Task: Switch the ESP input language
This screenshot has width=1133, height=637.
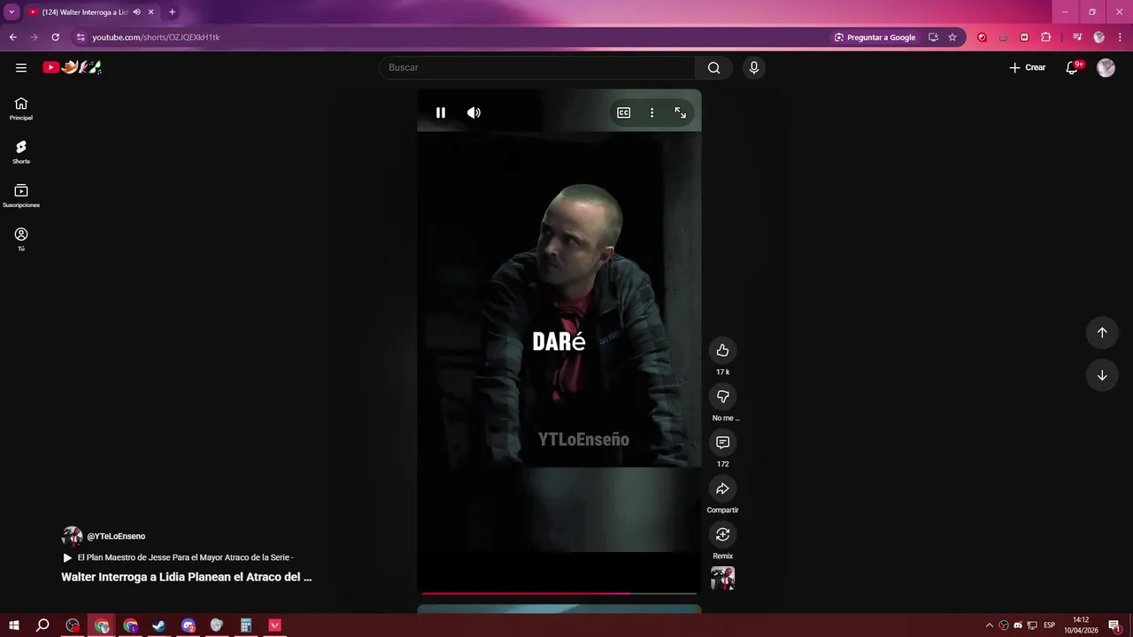Action: (1049, 625)
